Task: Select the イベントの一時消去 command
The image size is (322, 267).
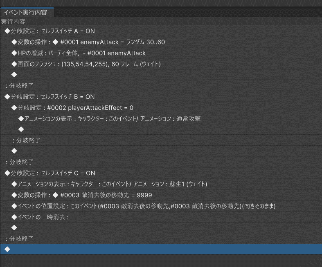Action: coord(40,217)
